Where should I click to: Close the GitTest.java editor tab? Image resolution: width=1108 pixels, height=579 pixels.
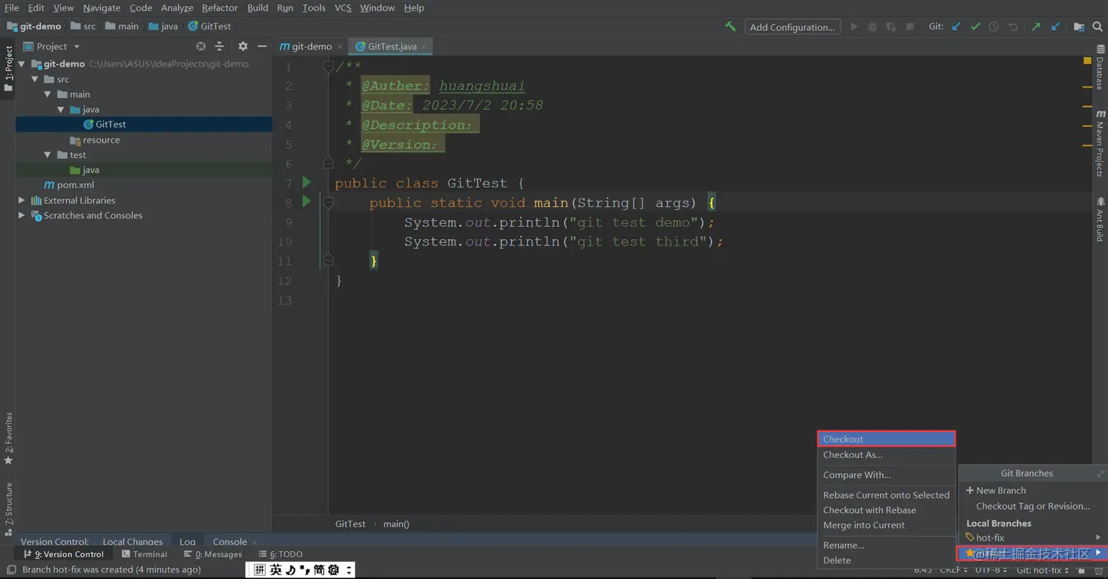(x=424, y=46)
